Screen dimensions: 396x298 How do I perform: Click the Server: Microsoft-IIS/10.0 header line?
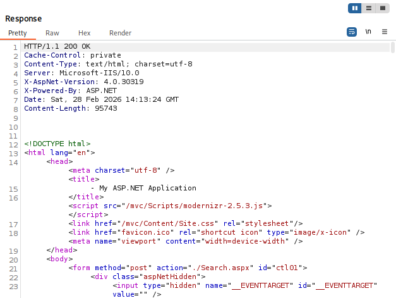pyautogui.click(x=81, y=73)
